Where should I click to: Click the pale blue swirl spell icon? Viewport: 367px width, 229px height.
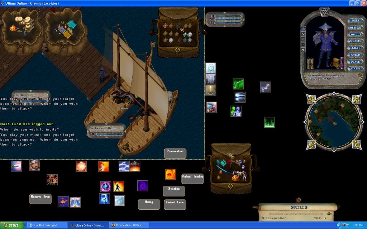point(119,201)
